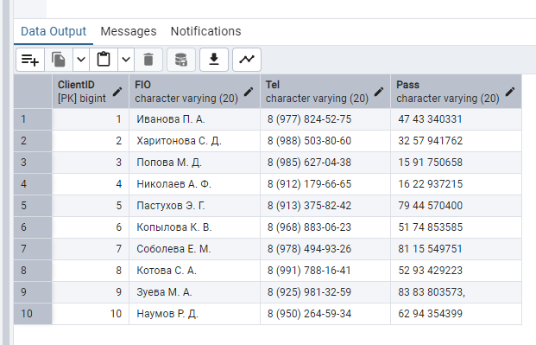Select the Data Output tab
Screen dimensions: 536x345
click(54, 31)
